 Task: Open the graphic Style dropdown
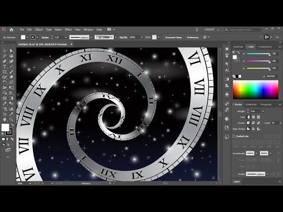[159, 37]
